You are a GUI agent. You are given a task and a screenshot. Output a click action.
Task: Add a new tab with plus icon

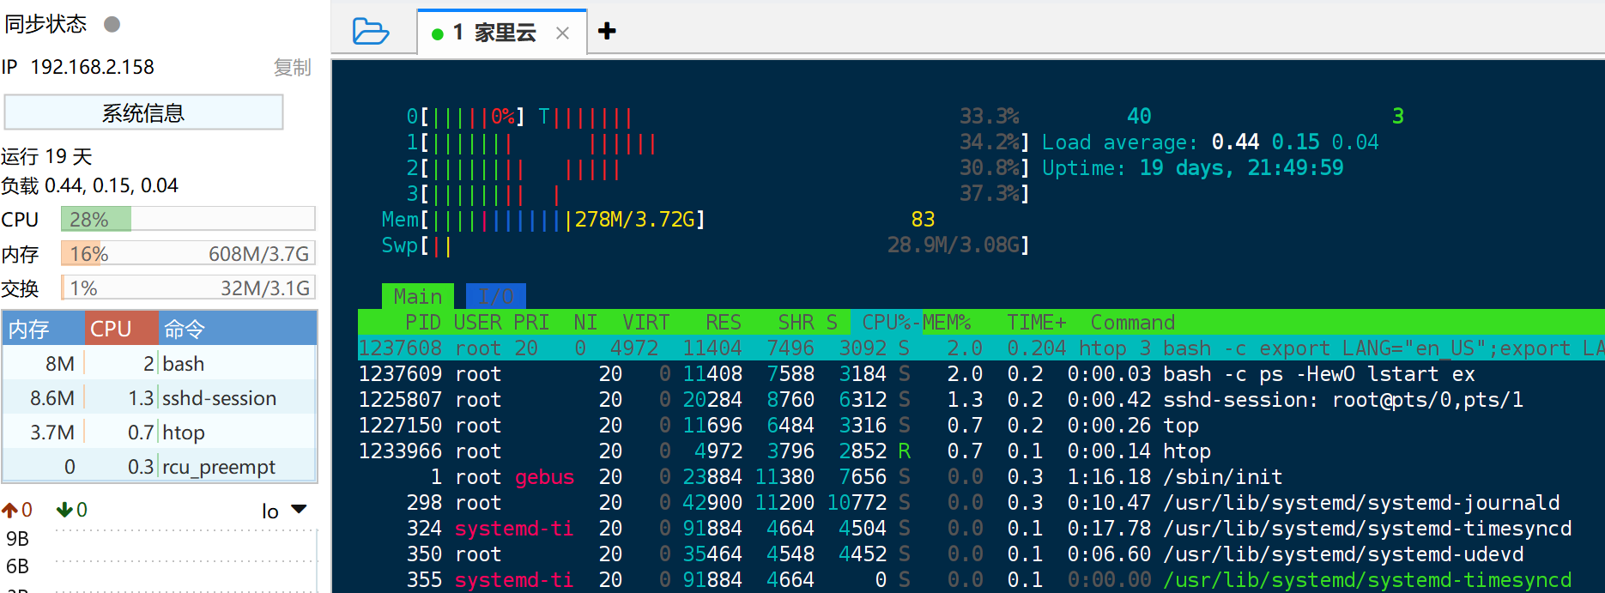[x=607, y=31]
